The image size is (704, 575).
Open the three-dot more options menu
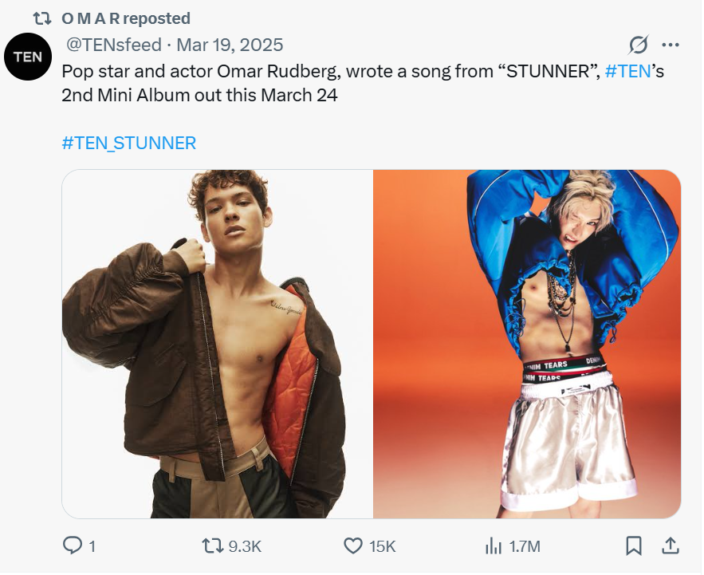671,45
